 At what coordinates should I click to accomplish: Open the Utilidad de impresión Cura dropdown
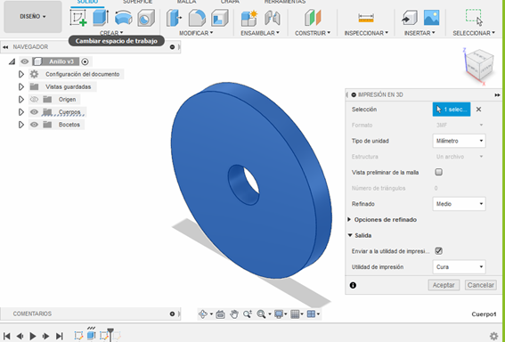459,267
